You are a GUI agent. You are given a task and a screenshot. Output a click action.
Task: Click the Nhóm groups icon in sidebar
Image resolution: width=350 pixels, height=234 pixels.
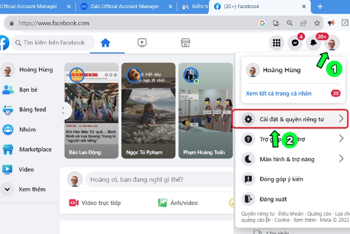pyautogui.click(x=8, y=129)
